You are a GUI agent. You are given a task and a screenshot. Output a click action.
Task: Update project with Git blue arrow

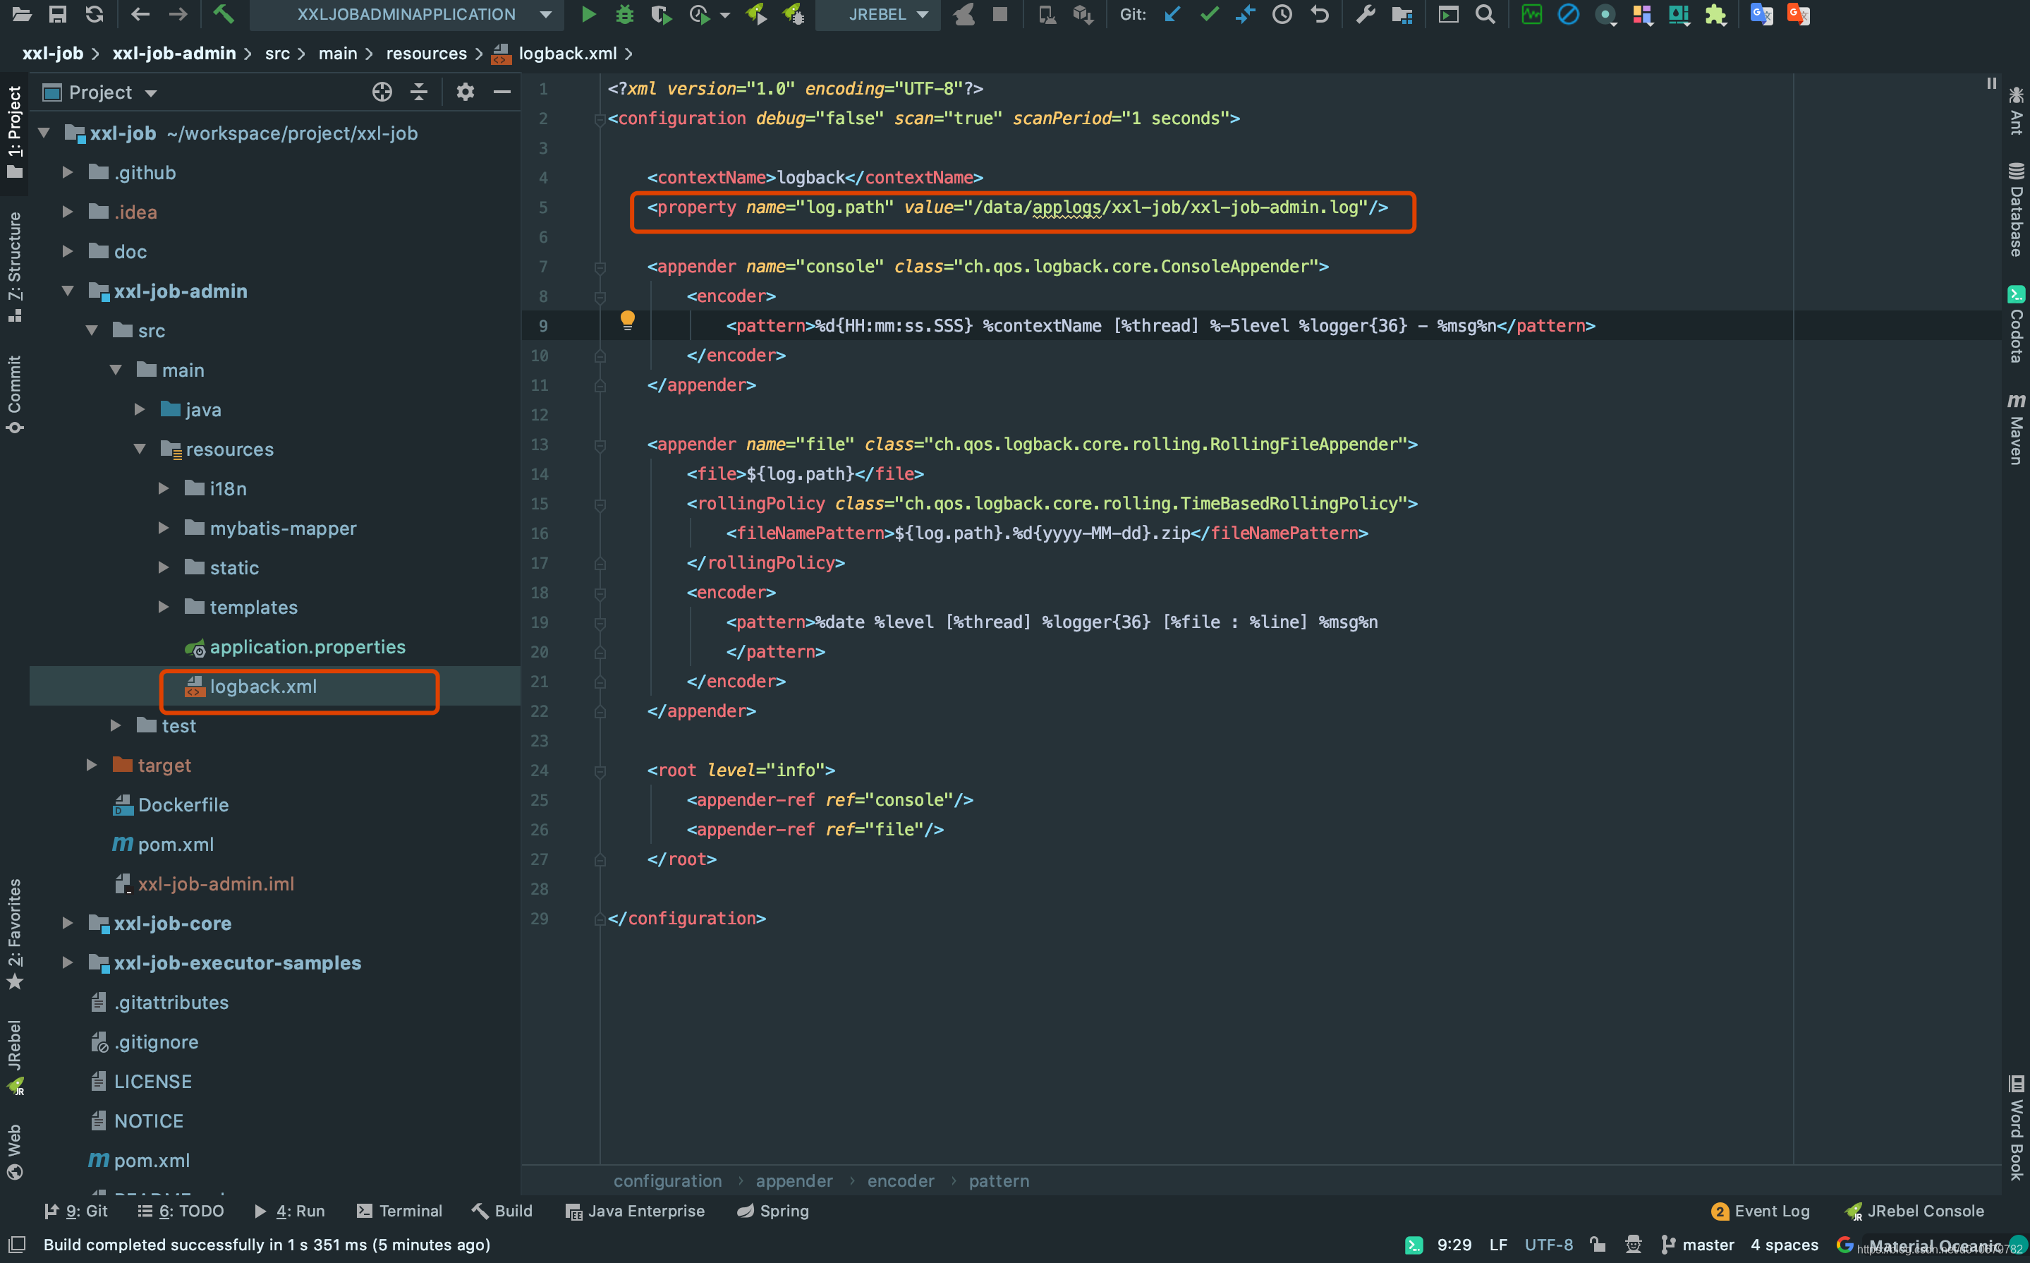coord(1172,14)
